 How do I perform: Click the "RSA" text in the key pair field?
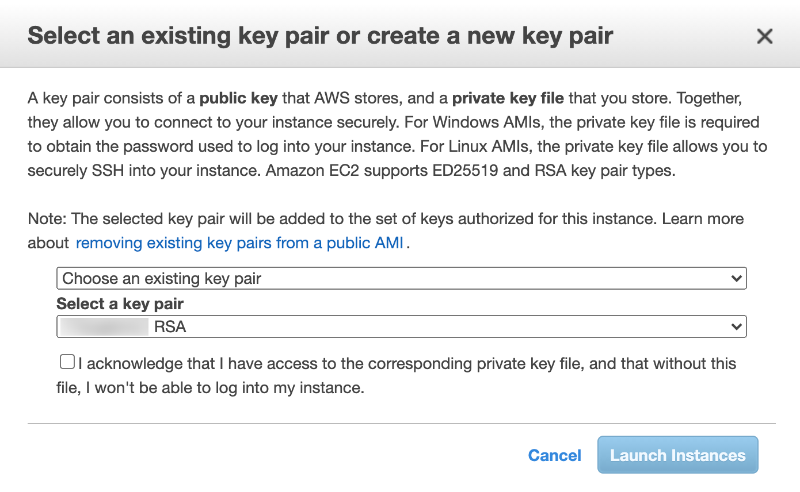point(170,327)
